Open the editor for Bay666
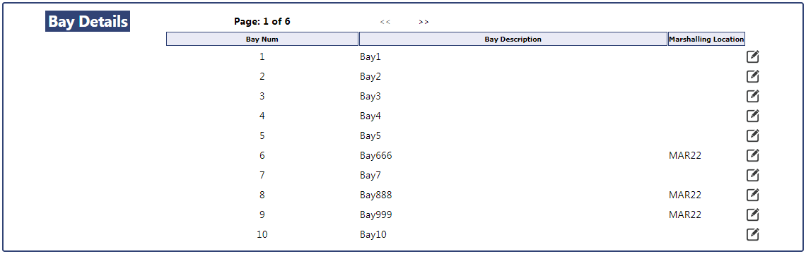The width and height of the screenshot is (806, 254). point(752,155)
